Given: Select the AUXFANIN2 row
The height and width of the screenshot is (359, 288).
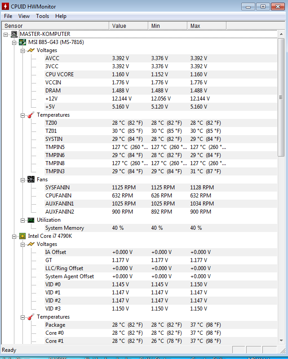Looking at the screenshot, I should point(161,212).
